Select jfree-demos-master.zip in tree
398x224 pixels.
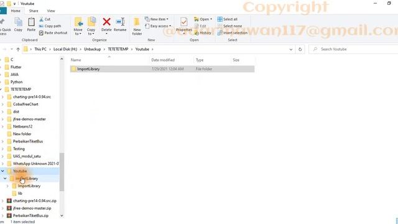click(32, 208)
